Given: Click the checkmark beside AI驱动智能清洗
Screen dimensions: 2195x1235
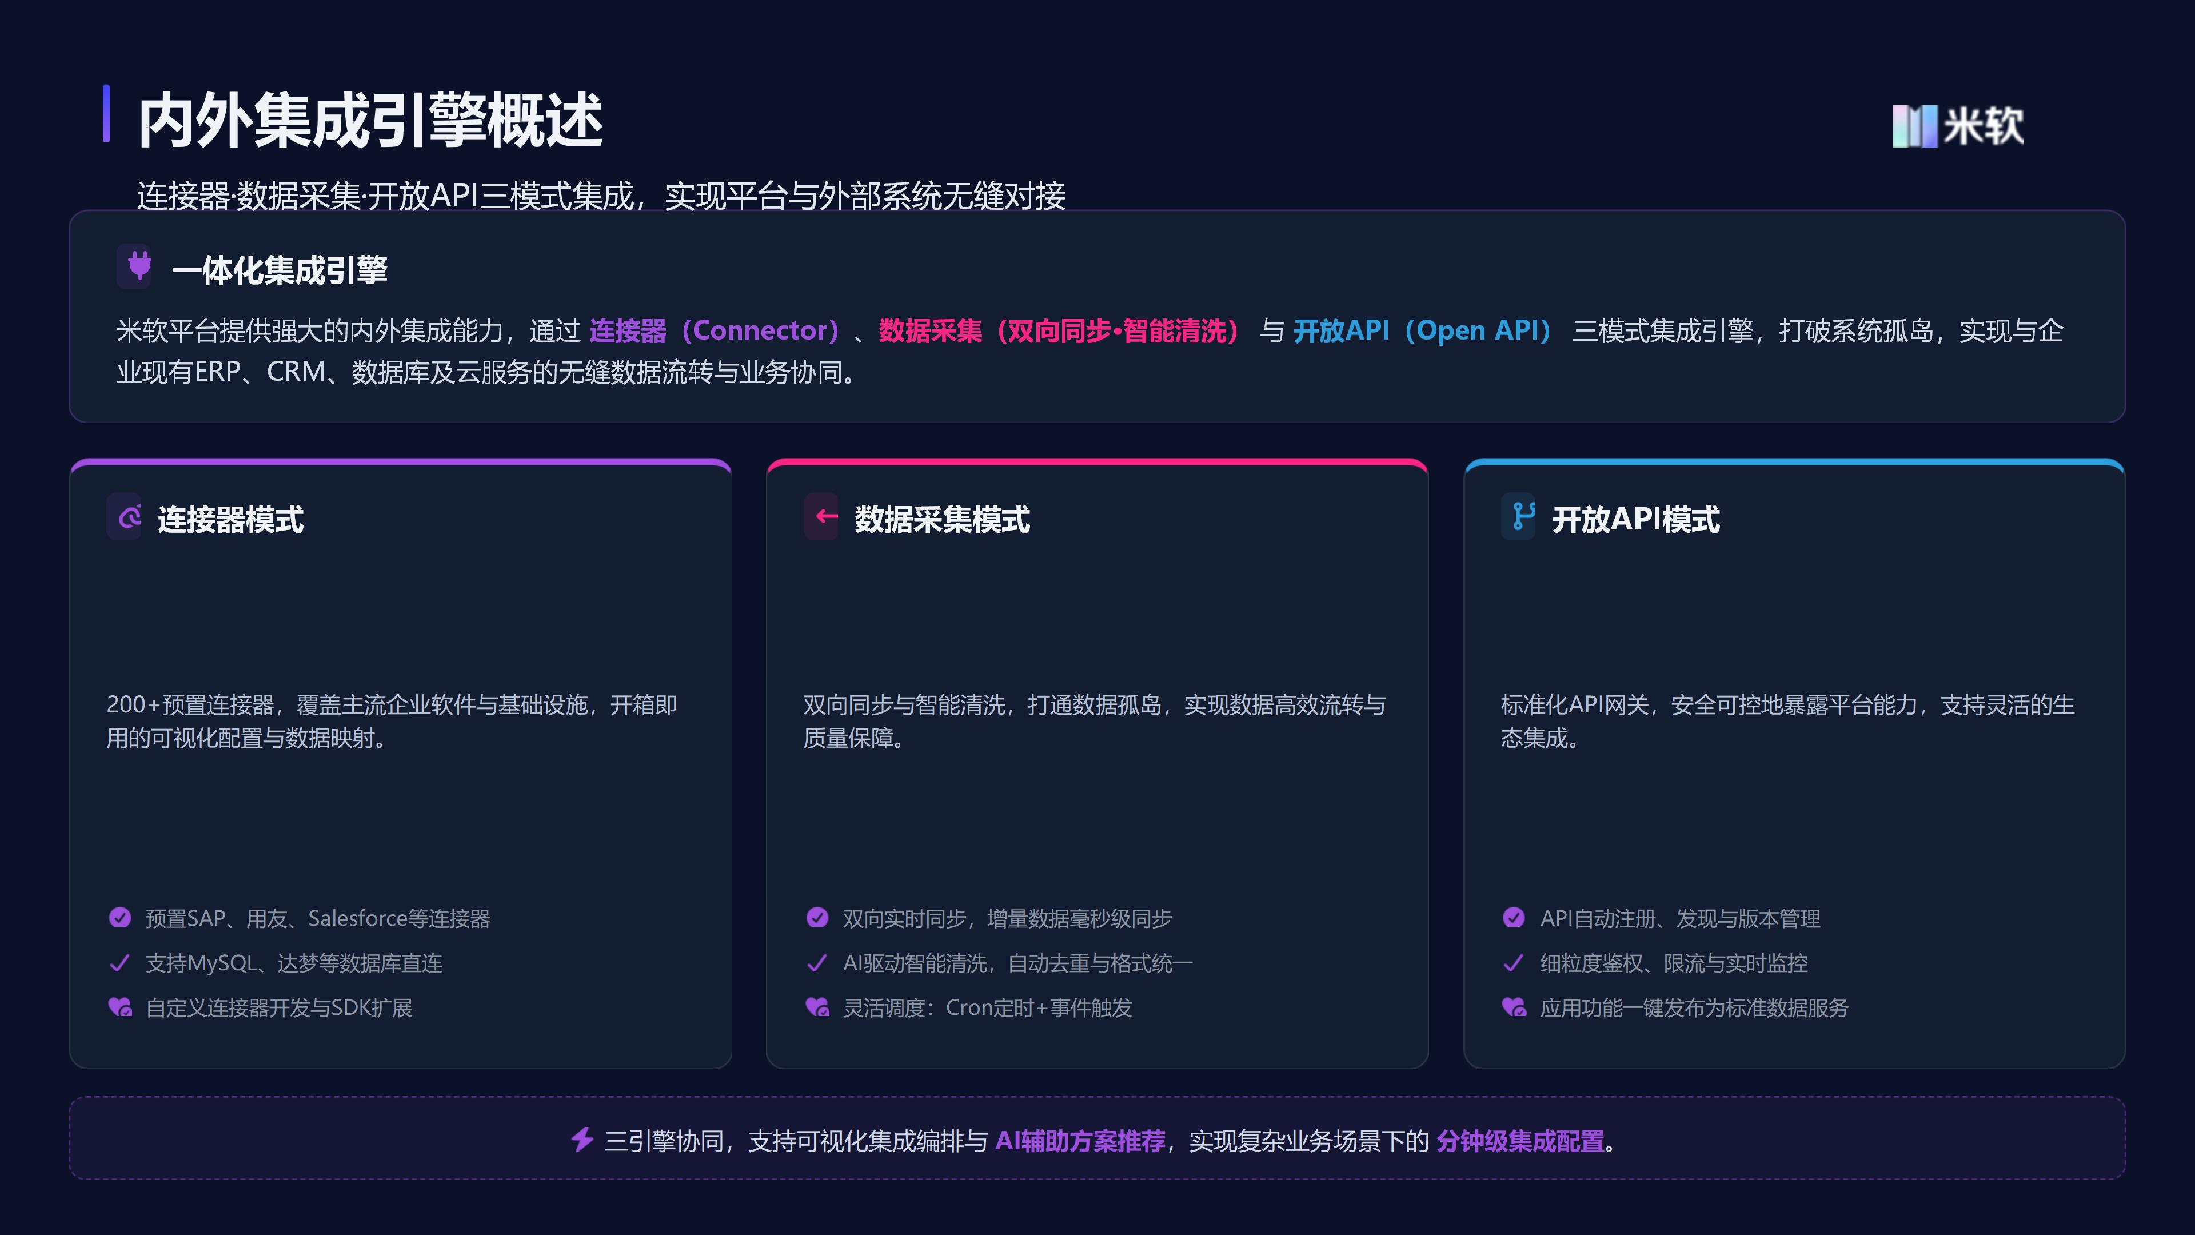Looking at the screenshot, I should [x=817, y=962].
